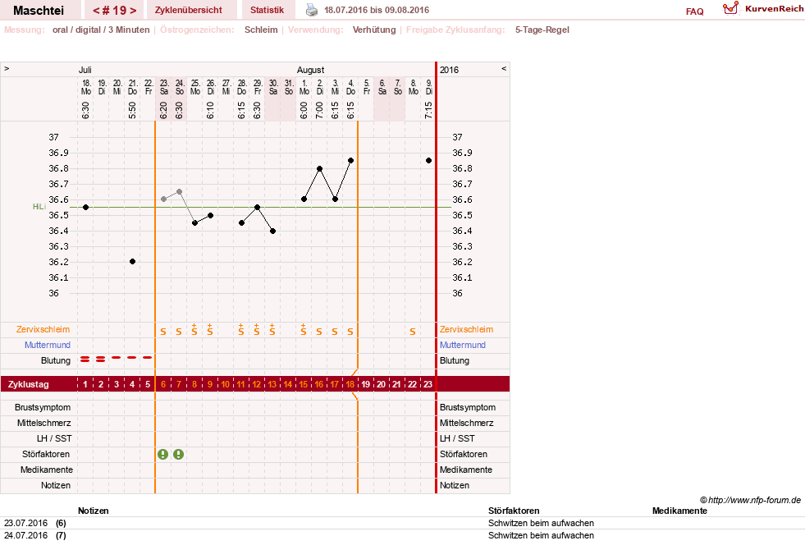805x559 pixels.
Task: Go to next cycle with '>' next to #19
Action: [x=133, y=11]
